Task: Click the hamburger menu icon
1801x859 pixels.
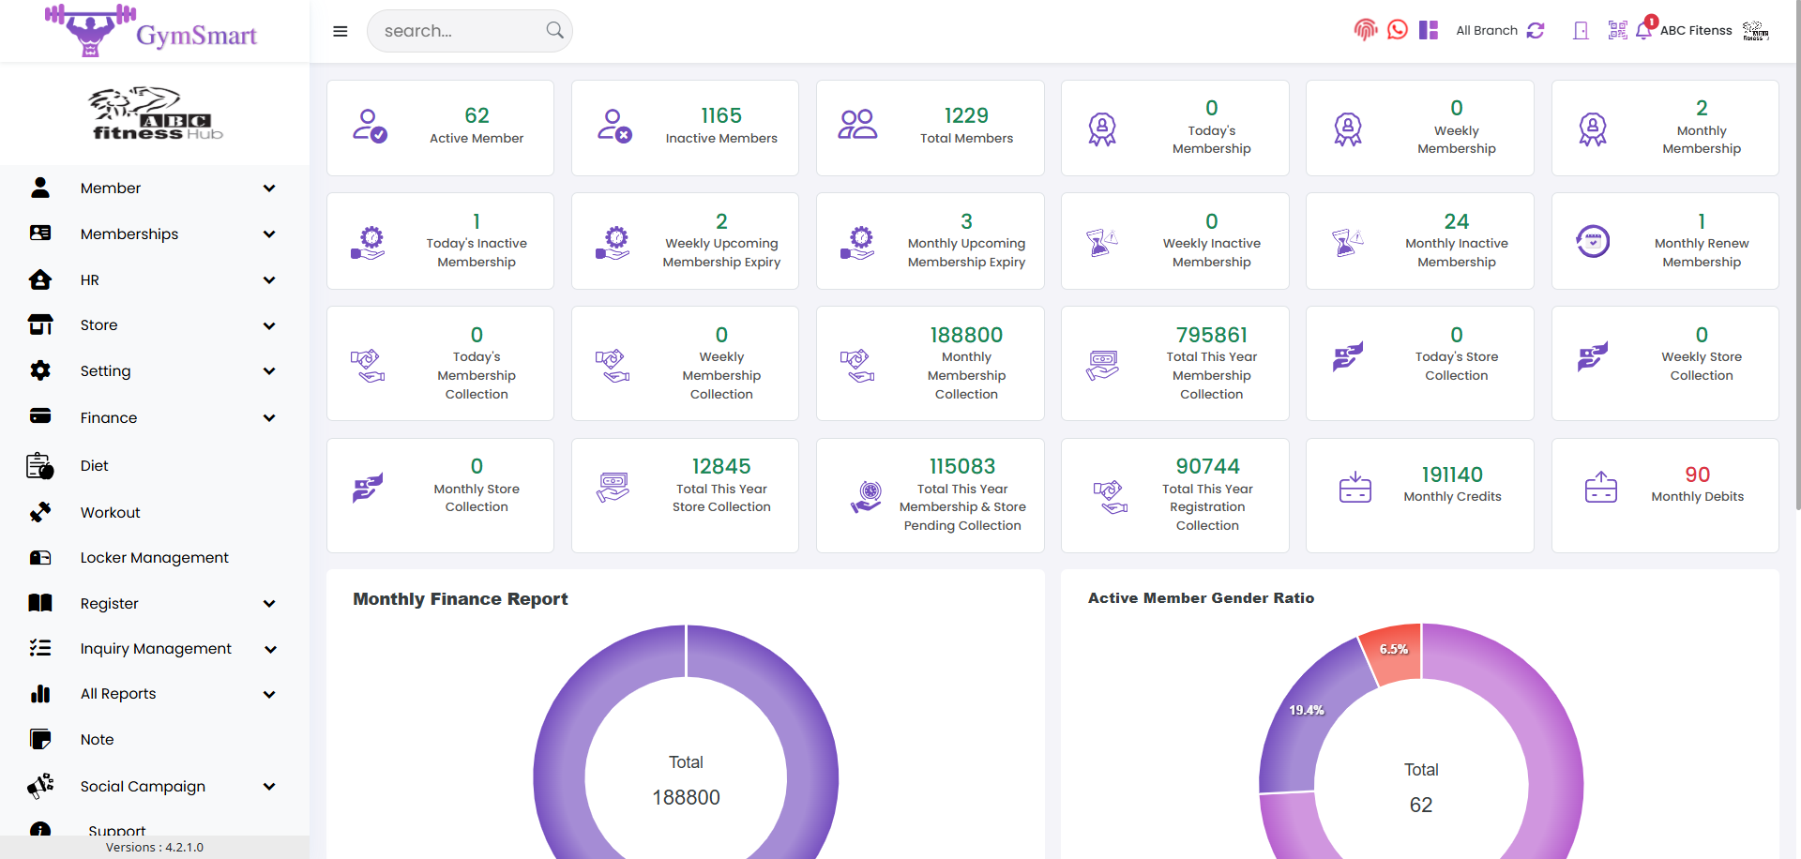Action: point(341,31)
